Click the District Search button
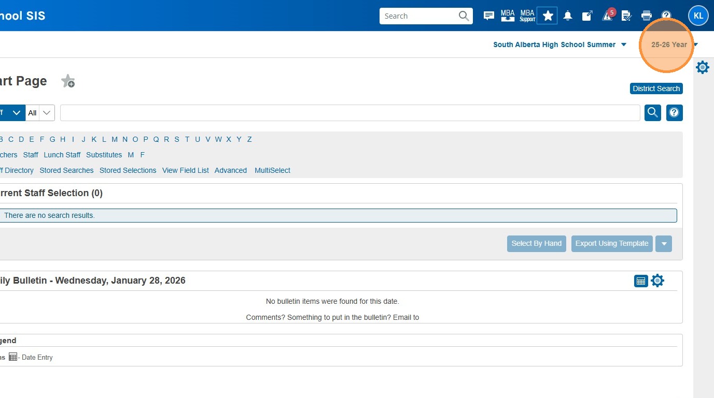The width and height of the screenshot is (714, 398). (656, 89)
